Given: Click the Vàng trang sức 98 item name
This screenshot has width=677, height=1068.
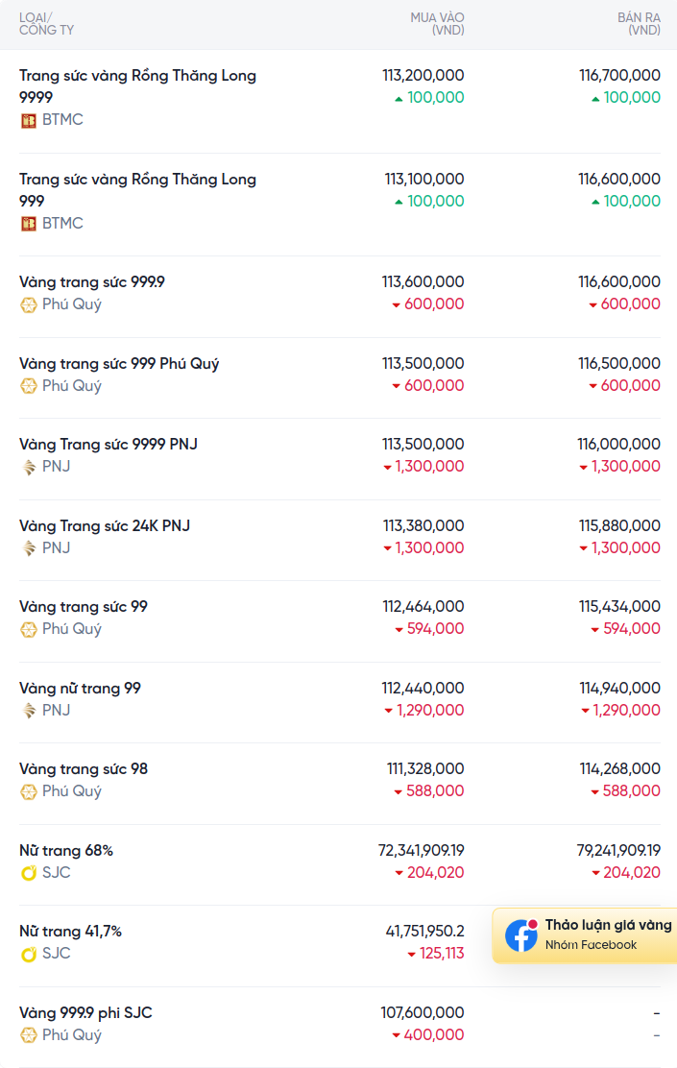Looking at the screenshot, I should (84, 769).
